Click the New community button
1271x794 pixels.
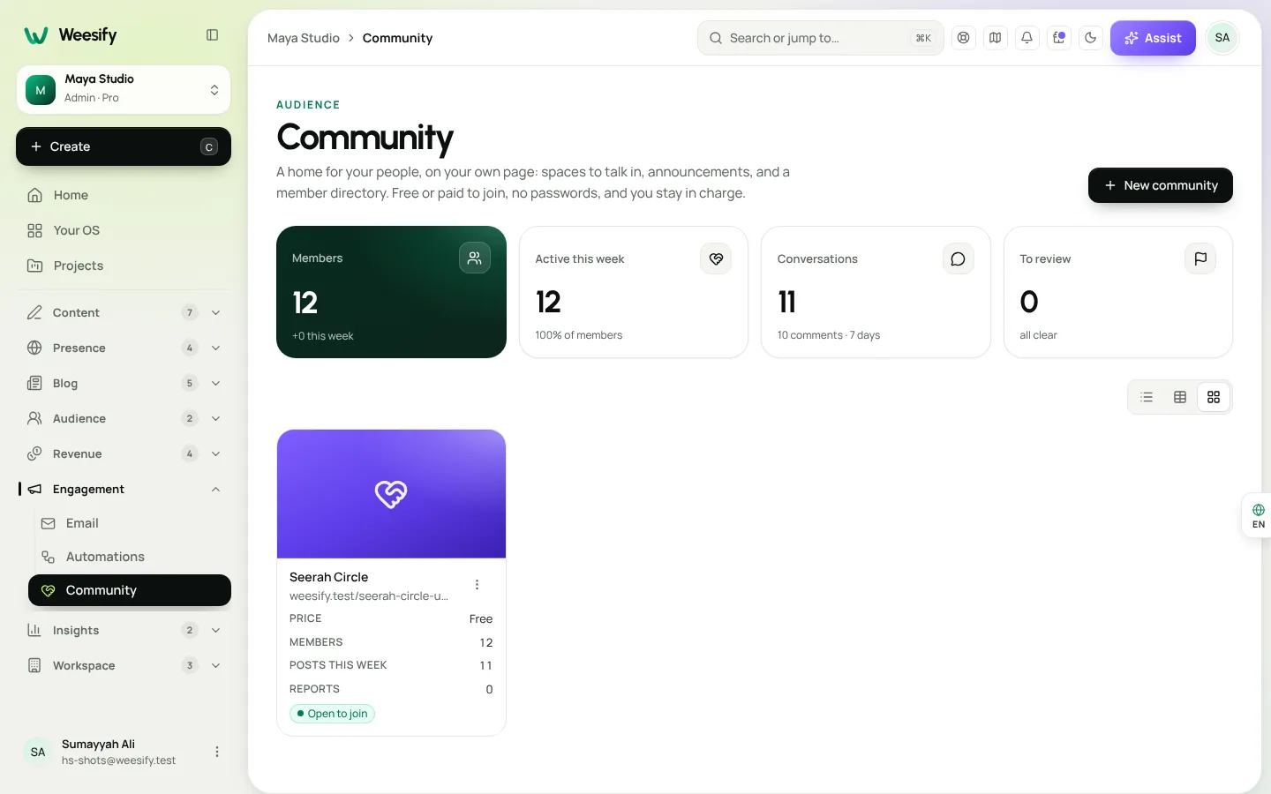(x=1160, y=185)
